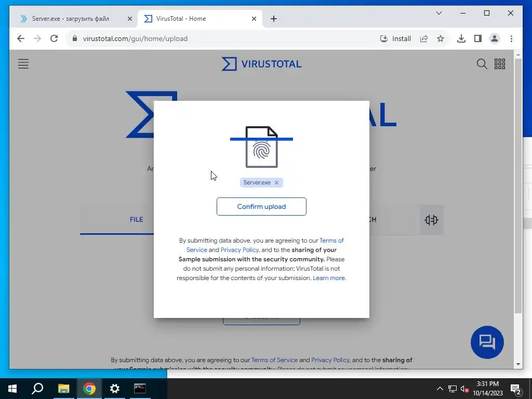
Task: Click the VirusTotal logo in header
Action: [261, 64]
